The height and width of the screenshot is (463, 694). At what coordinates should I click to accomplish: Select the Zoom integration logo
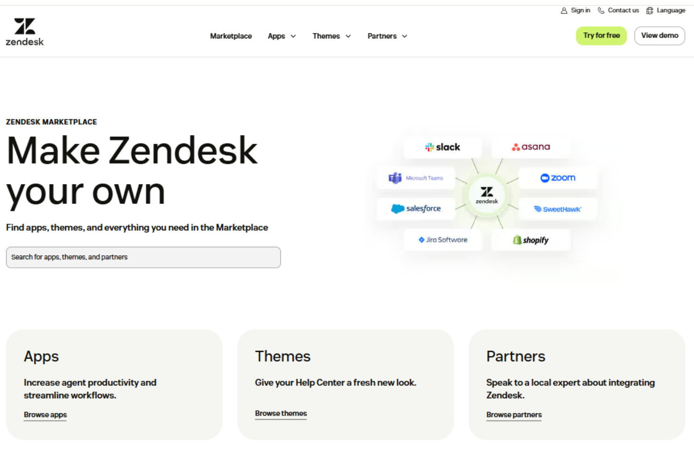point(558,178)
